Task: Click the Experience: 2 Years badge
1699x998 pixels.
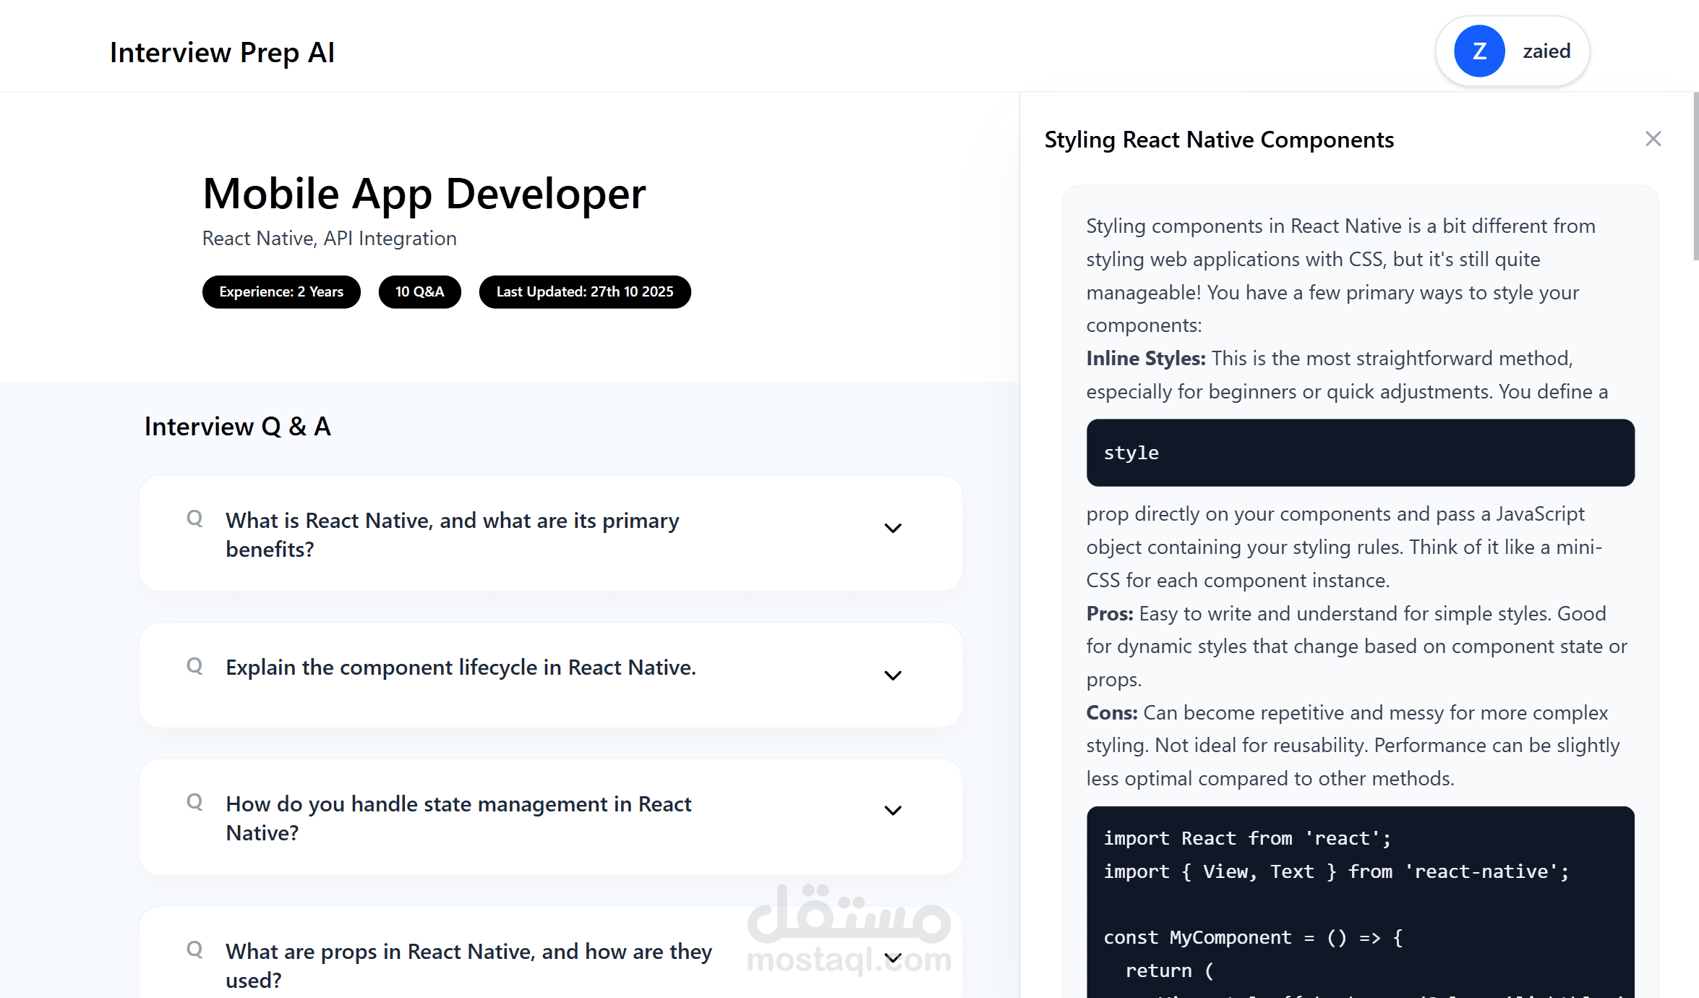Action: click(281, 292)
